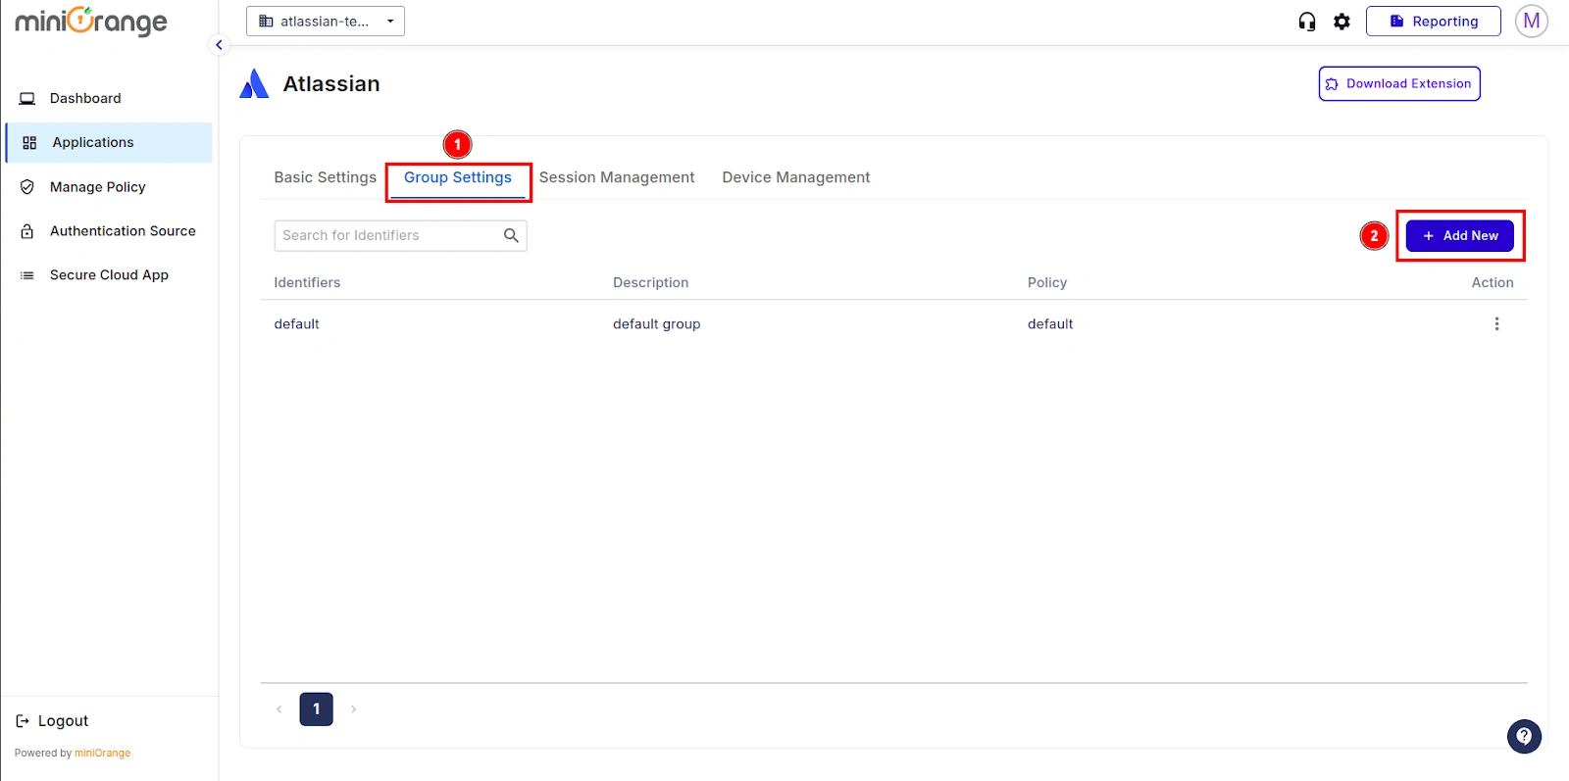1569x781 pixels.
Task: Open the M user profile avatar
Action: pyautogui.click(x=1531, y=22)
